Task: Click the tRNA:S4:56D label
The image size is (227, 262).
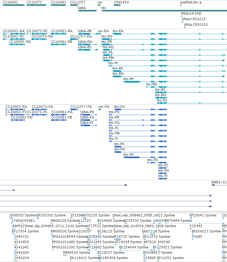Action: click(x=191, y=13)
